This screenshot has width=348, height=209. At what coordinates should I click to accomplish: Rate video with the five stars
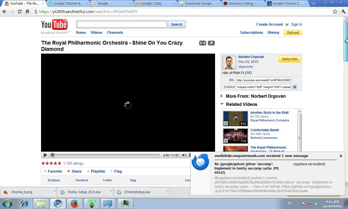(x=51, y=163)
